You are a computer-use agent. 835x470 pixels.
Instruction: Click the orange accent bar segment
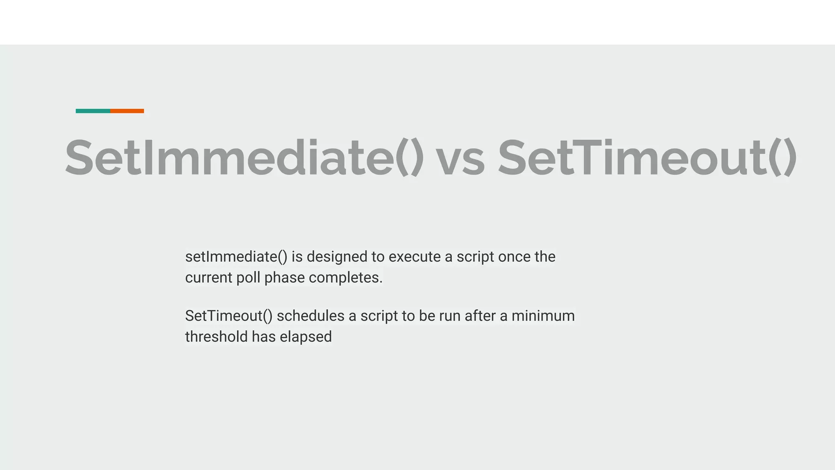[x=127, y=111]
